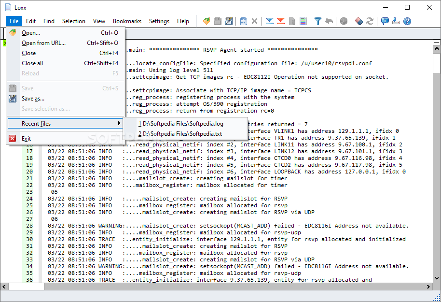The width and height of the screenshot is (441, 302).
Task: Open the Find menu
Action: tap(49, 21)
